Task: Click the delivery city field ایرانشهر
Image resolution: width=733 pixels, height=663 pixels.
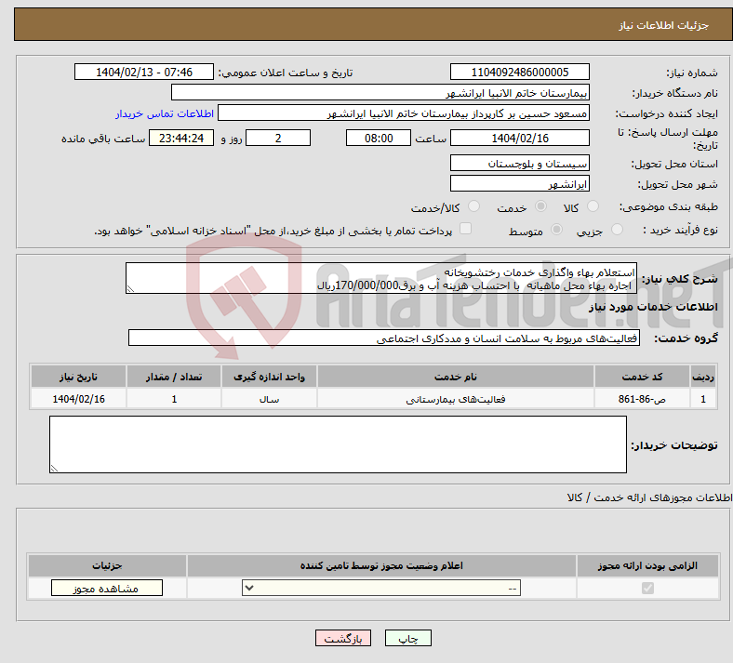Action: (519, 183)
